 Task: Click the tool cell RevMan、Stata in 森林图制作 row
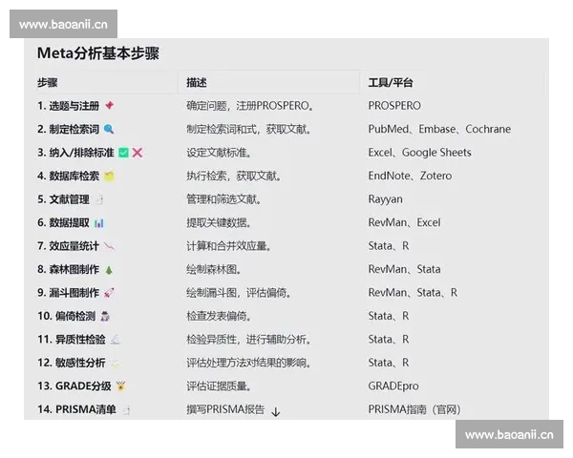[x=405, y=269]
